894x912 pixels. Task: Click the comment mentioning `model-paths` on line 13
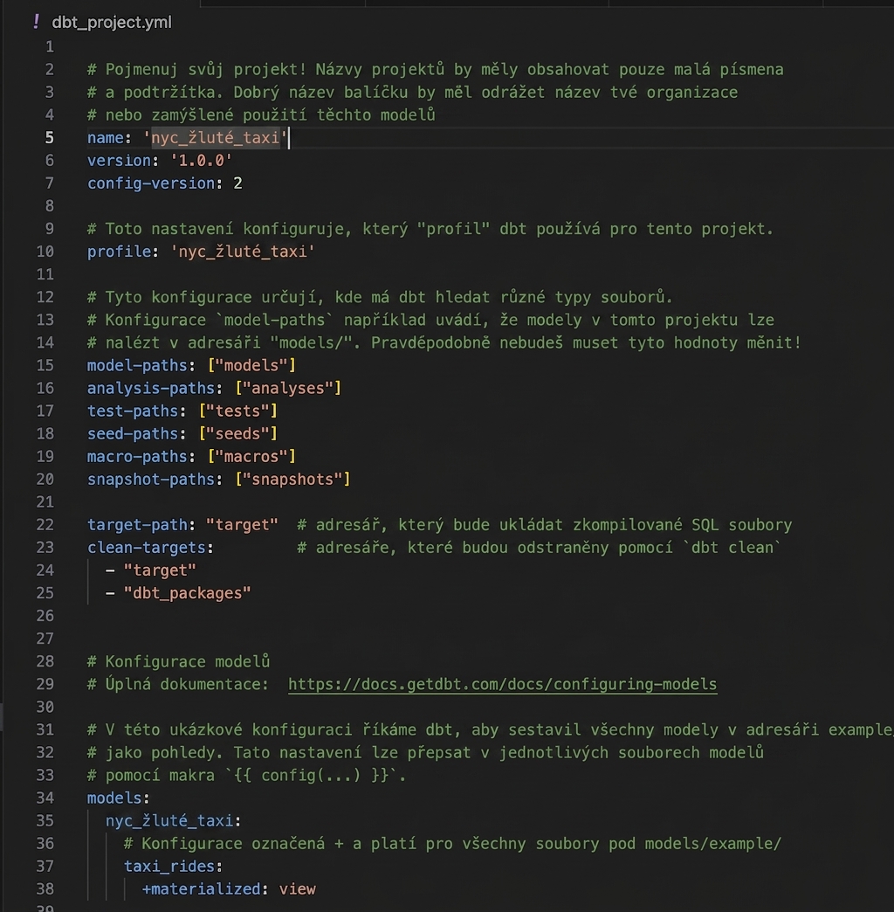[430, 320]
